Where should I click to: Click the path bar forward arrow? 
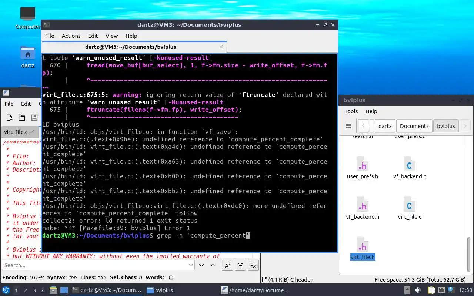tap(465, 126)
